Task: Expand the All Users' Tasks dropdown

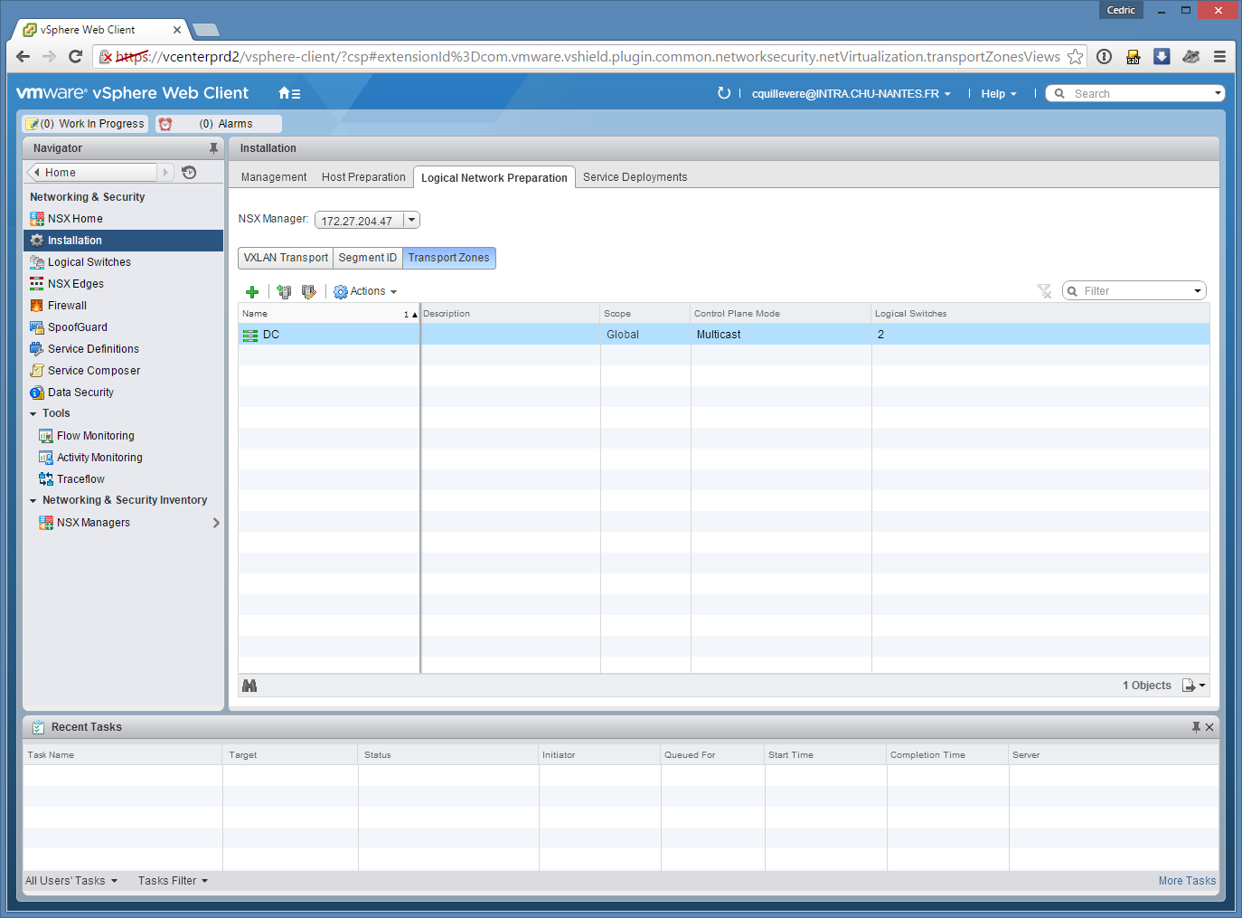Action: 71,881
